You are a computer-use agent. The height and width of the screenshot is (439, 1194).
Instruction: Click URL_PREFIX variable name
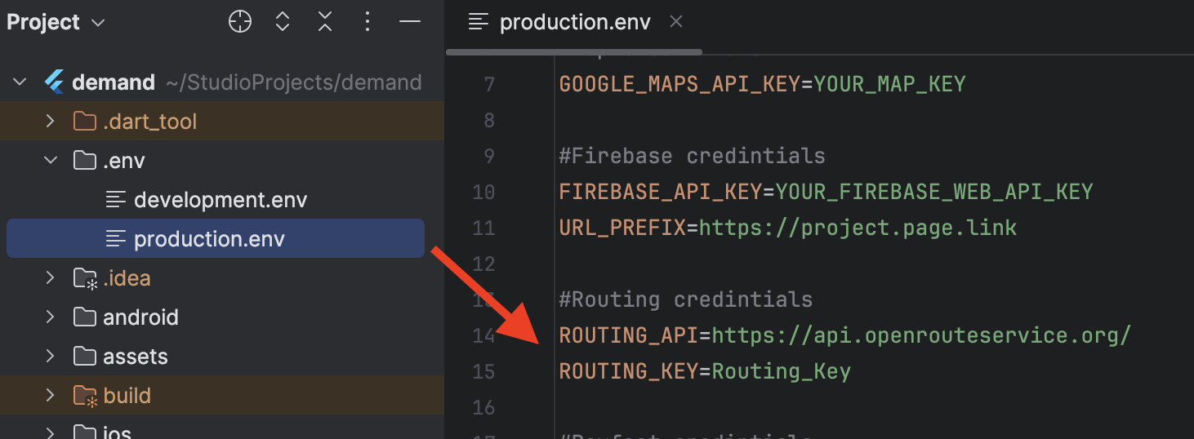click(622, 228)
